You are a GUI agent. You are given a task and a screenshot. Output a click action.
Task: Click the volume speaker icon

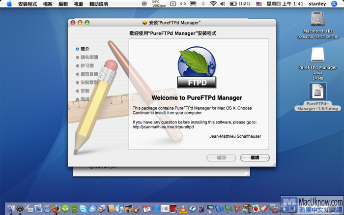[x=223, y=4]
